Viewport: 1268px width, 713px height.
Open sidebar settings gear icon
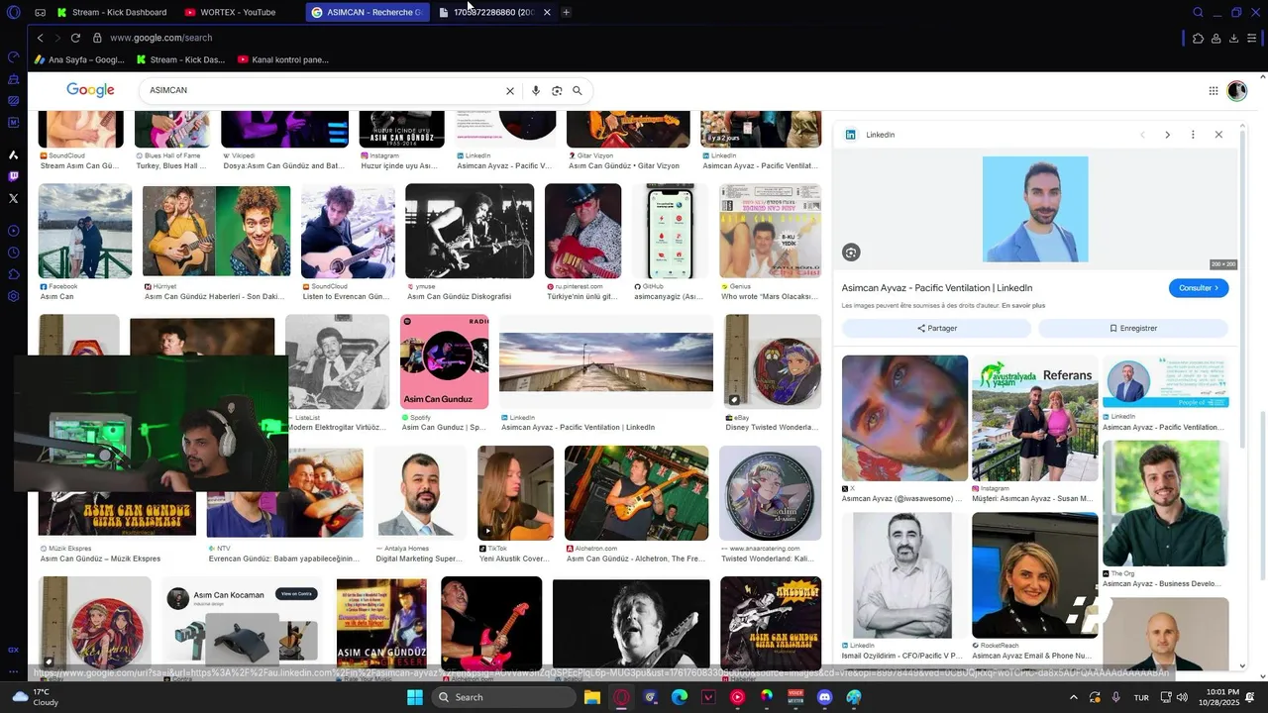tap(13, 296)
